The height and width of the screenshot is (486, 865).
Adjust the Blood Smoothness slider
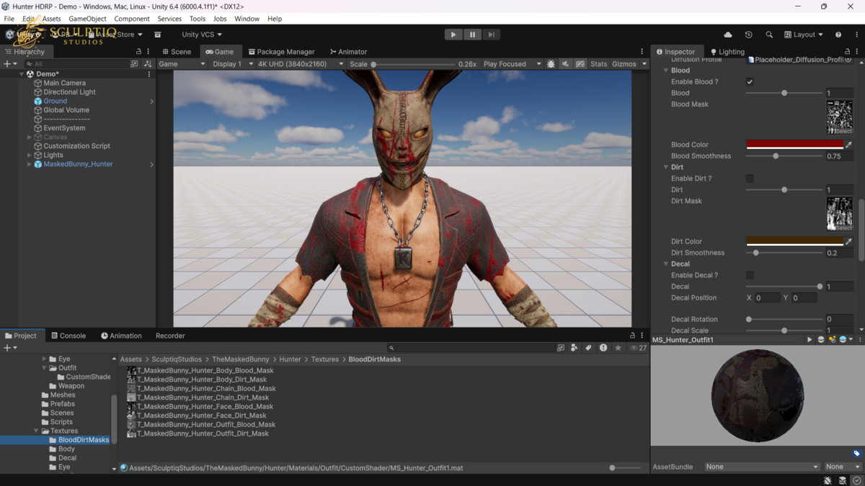coord(784,156)
